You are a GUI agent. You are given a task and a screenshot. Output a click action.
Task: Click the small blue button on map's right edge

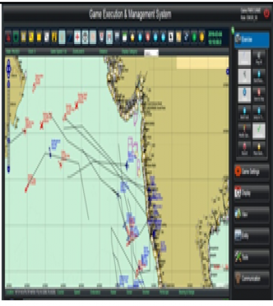tap(227, 71)
